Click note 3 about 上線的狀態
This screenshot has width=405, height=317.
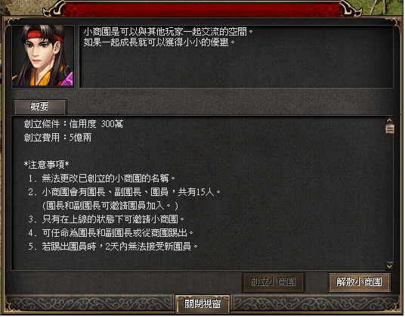tap(107, 219)
